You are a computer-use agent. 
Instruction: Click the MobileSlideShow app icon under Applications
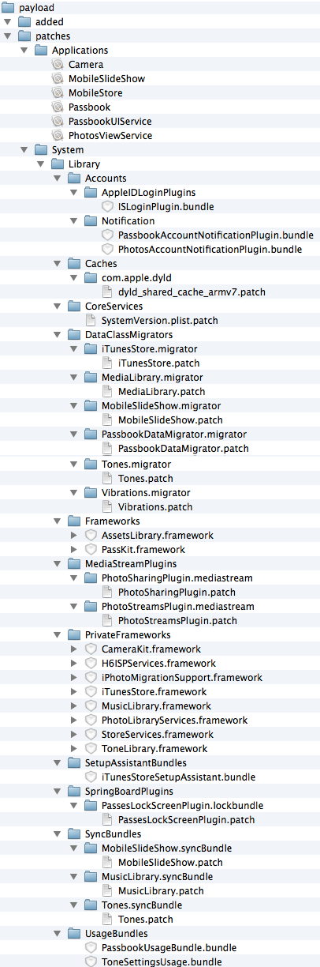coord(58,79)
